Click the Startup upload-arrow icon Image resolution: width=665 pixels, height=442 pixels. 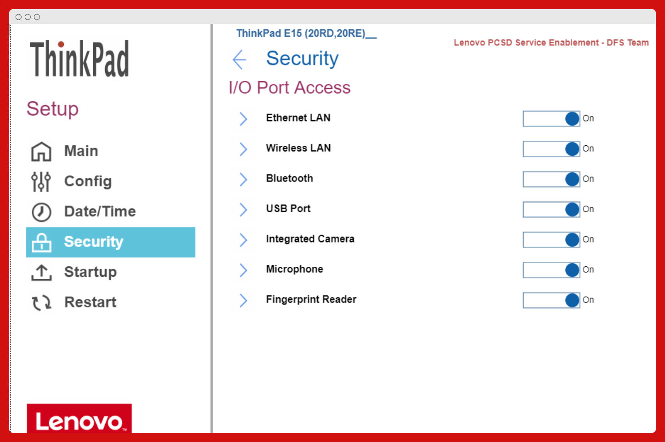click(41, 272)
